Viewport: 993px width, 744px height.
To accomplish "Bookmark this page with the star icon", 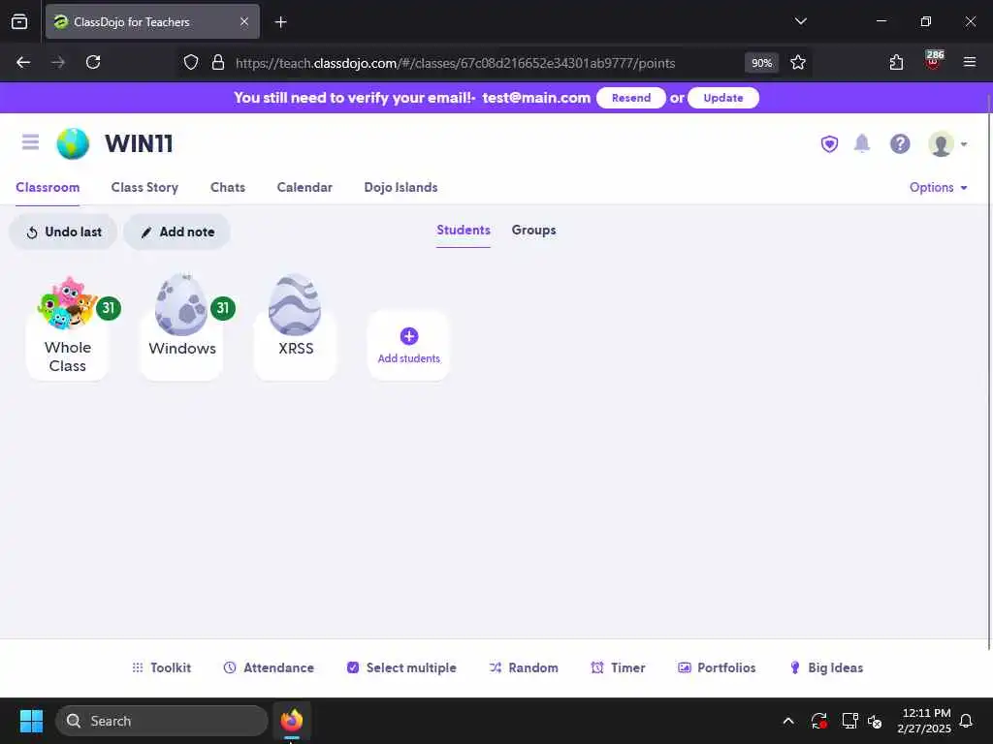I will 798,63.
